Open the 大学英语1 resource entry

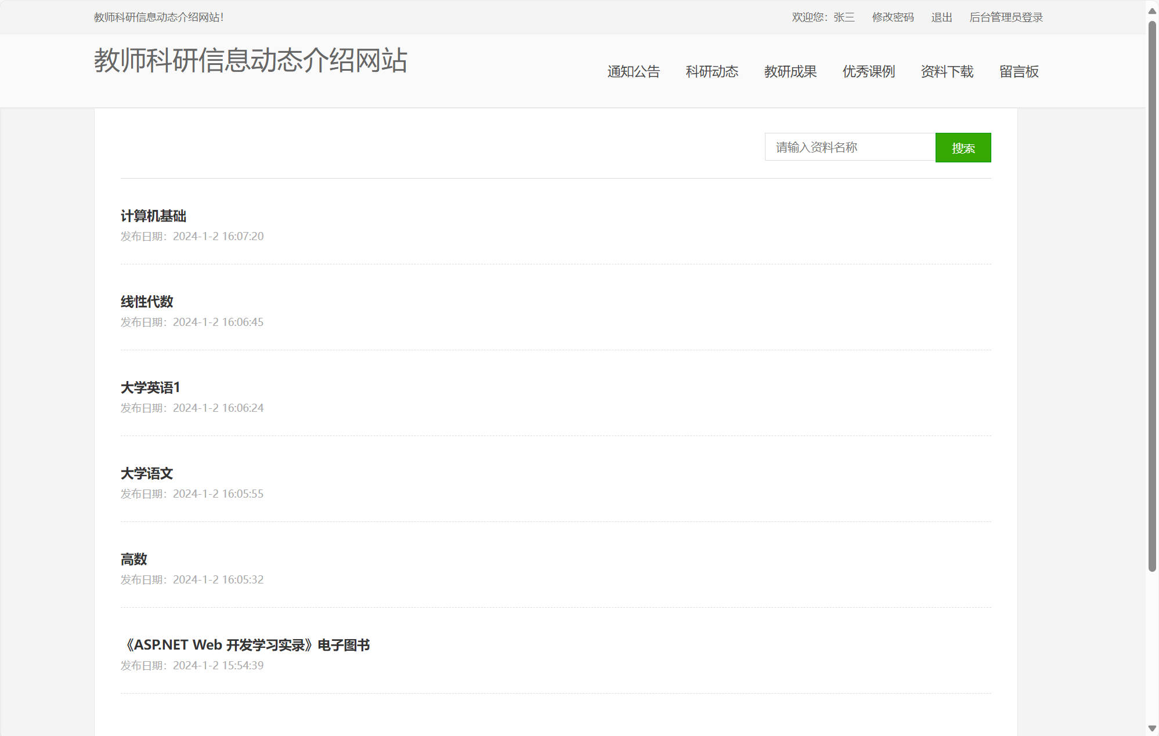[x=150, y=388]
